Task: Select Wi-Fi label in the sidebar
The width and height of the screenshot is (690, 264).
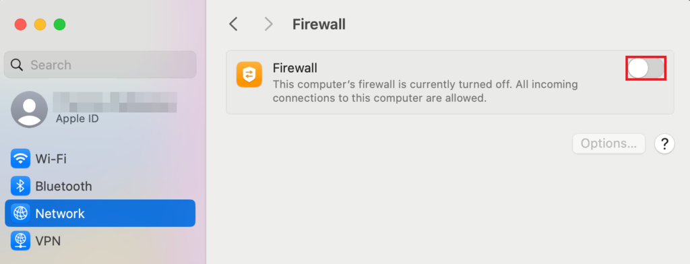Action: pyautogui.click(x=51, y=158)
